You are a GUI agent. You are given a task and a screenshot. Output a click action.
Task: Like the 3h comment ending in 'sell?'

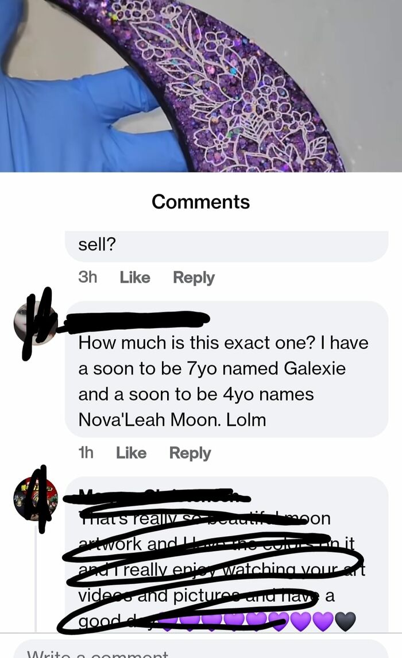(134, 278)
